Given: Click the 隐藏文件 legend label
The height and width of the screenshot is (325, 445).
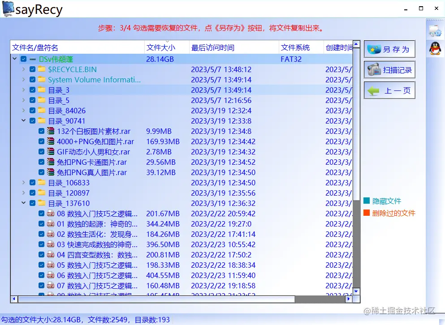Looking at the screenshot, I should (x=387, y=201).
